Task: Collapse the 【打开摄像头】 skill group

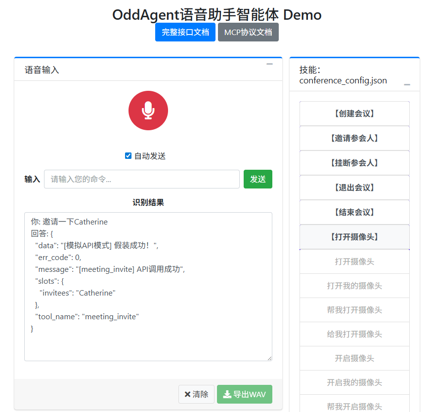Action: coord(354,237)
